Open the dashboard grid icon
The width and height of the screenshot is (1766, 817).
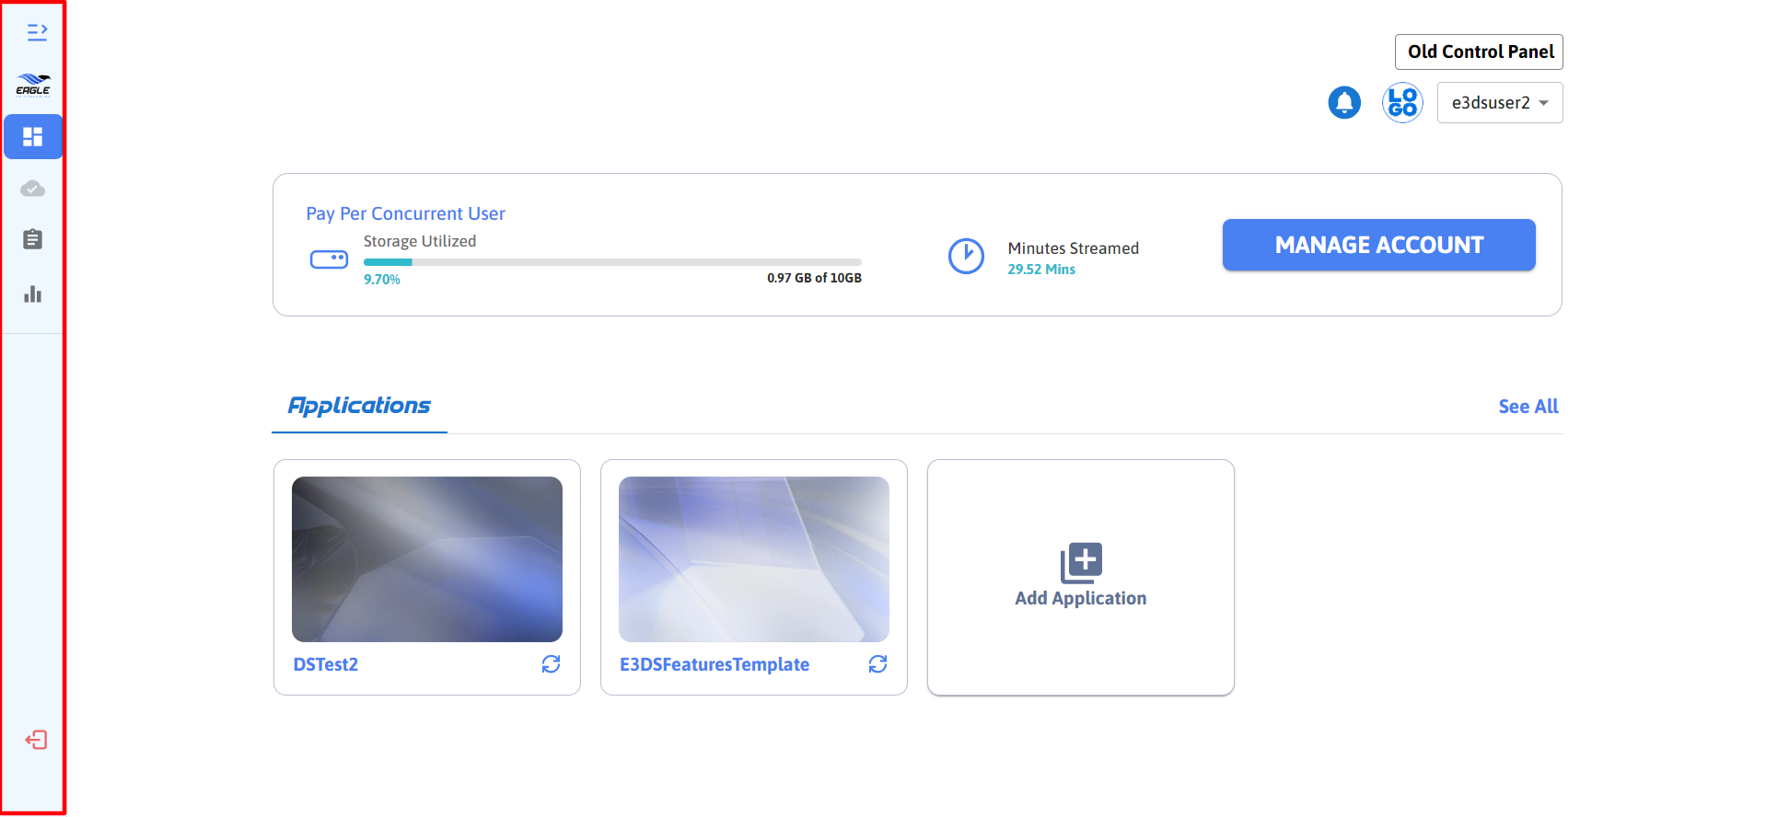click(33, 137)
